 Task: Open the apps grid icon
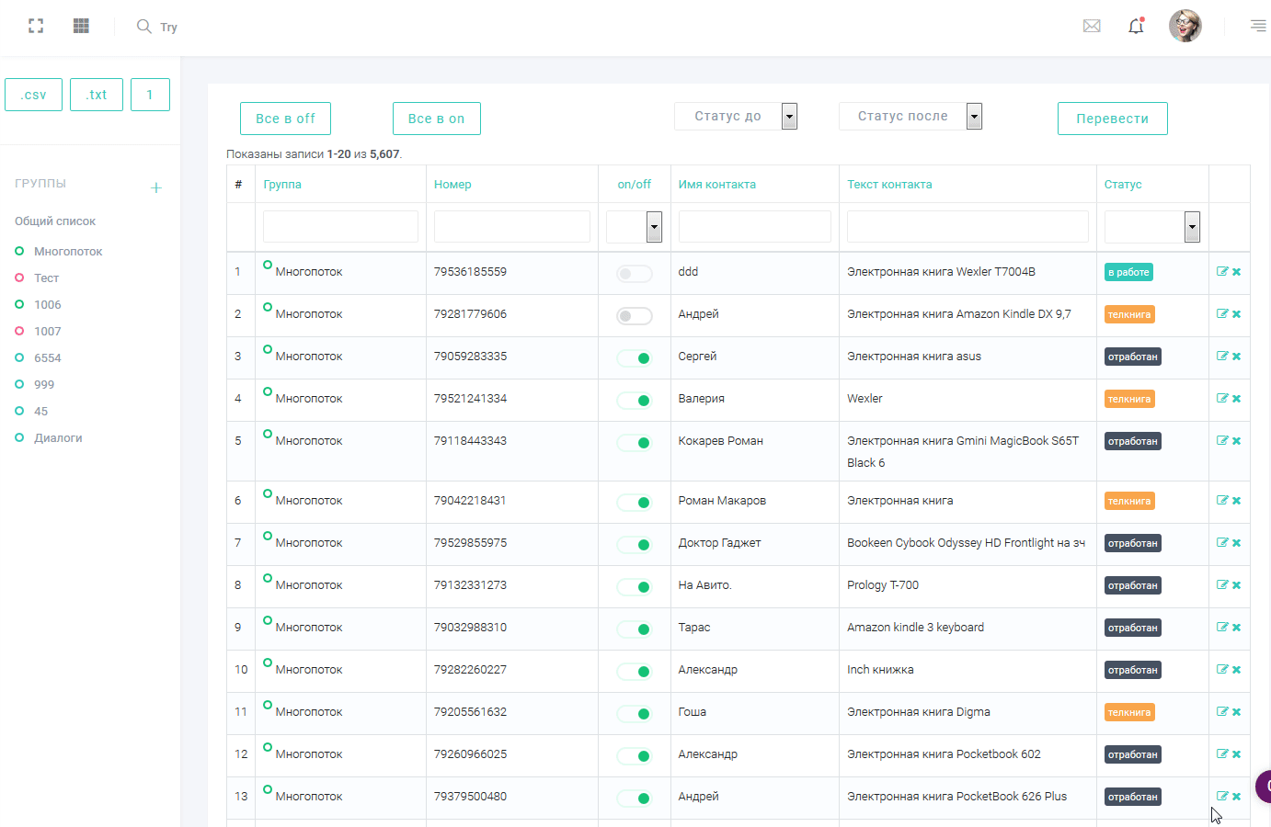coord(81,26)
